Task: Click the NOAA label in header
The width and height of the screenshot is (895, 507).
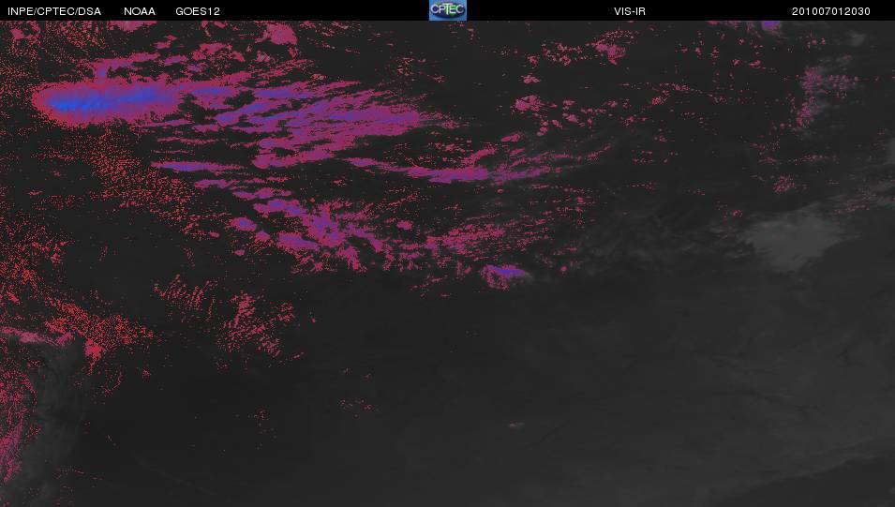Action: (x=140, y=11)
